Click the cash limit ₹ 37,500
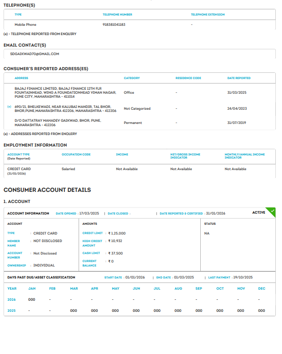282x354 pixels. tap(115, 253)
